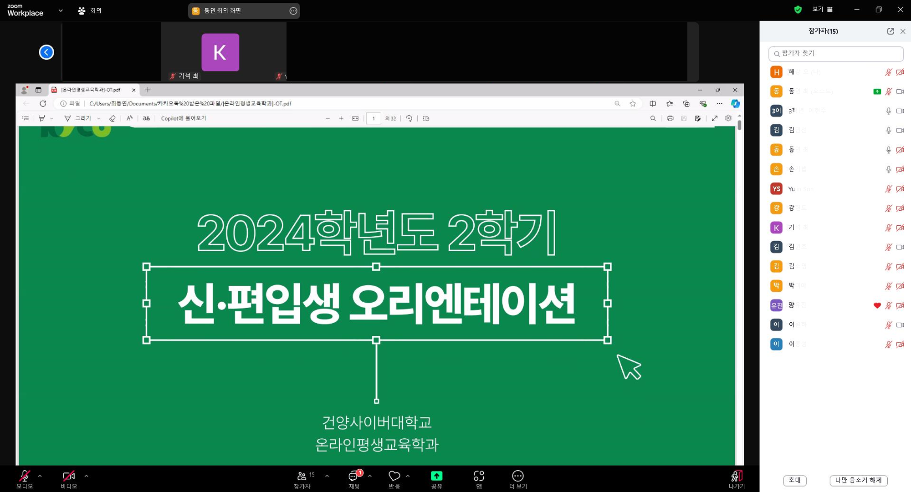Click the 참가자 찾기 search field
The width and height of the screenshot is (911, 492).
pyautogui.click(x=836, y=54)
